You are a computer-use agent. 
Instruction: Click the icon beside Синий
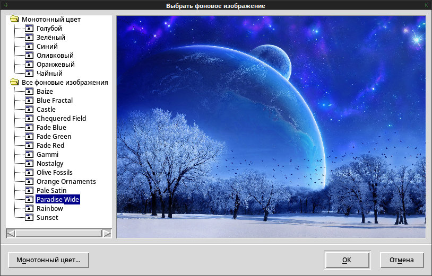(29, 47)
